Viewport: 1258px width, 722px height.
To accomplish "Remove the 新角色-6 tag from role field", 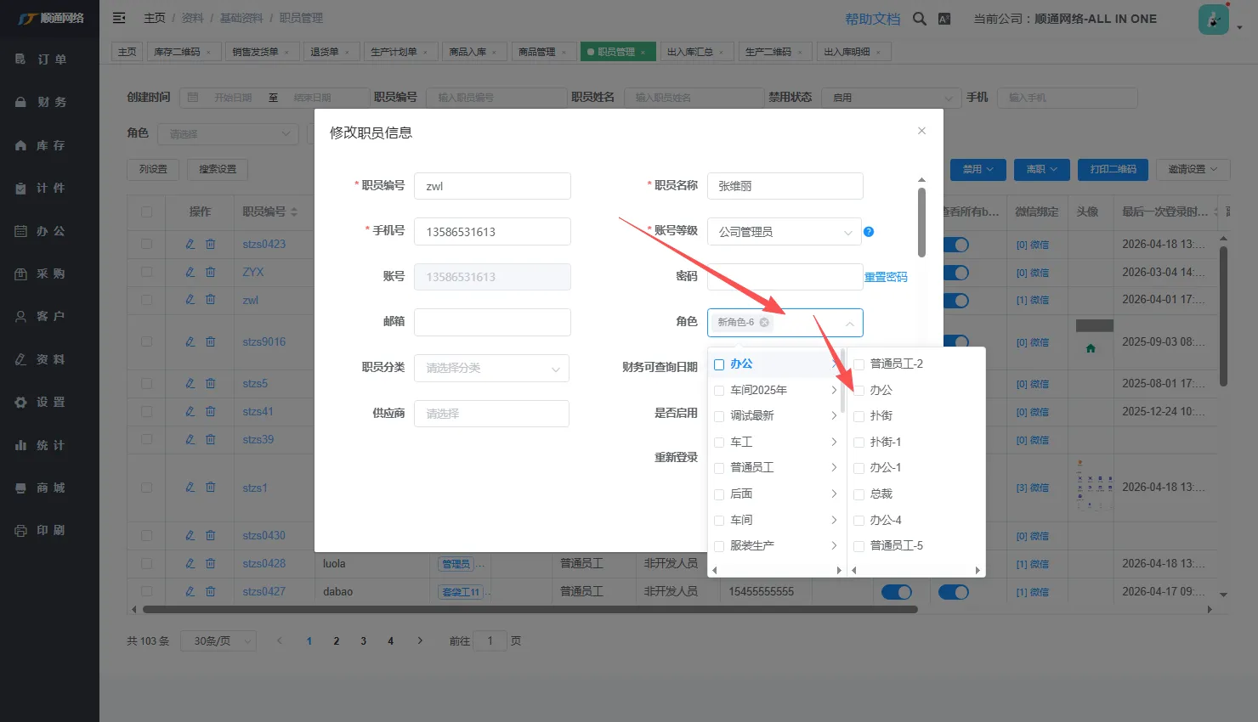I will click(x=764, y=323).
